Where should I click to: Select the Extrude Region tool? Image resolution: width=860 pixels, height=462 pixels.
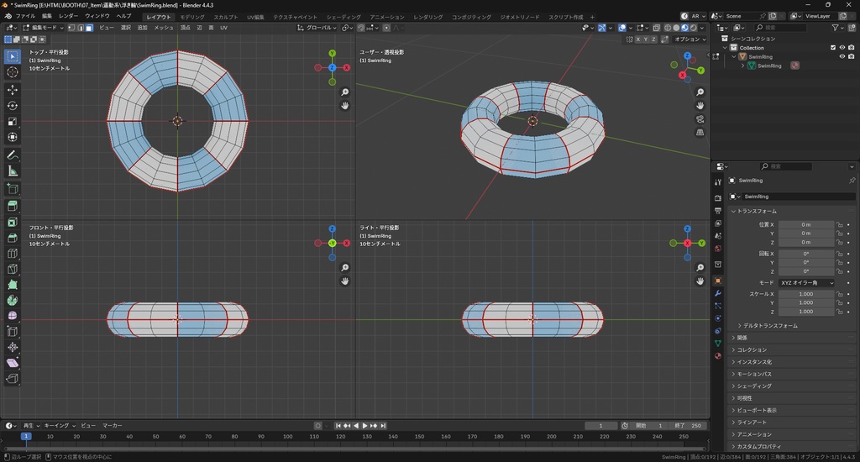point(13,206)
